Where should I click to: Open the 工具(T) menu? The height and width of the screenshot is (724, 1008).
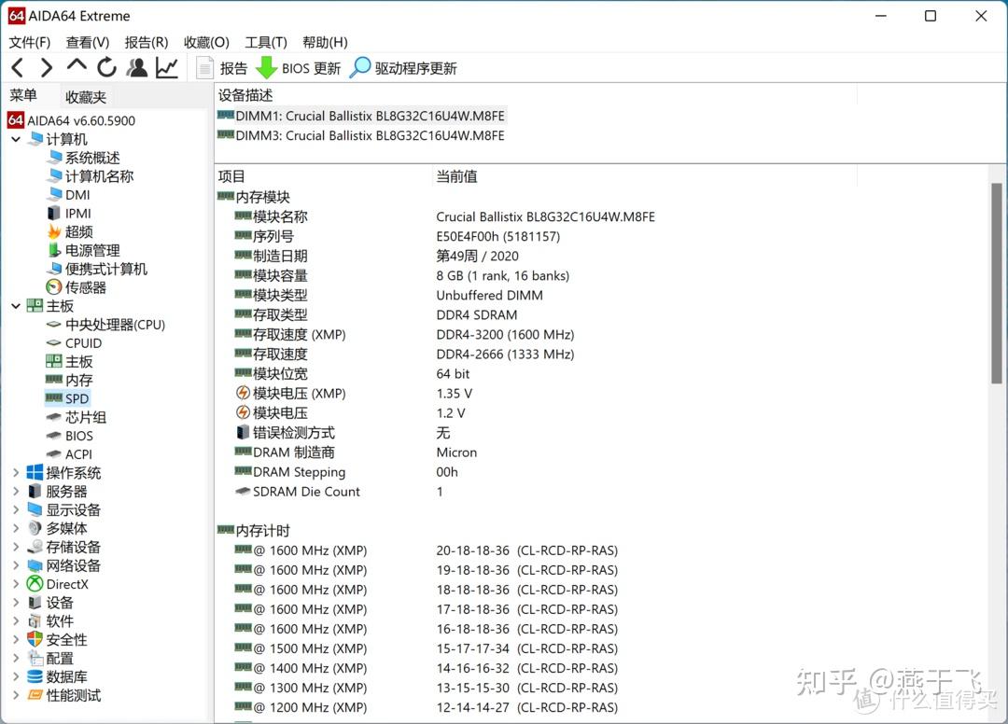(x=266, y=42)
